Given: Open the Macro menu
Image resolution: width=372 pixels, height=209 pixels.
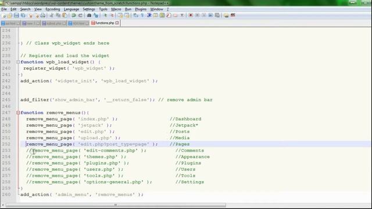Looking at the screenshot, I should click(116, 9).
